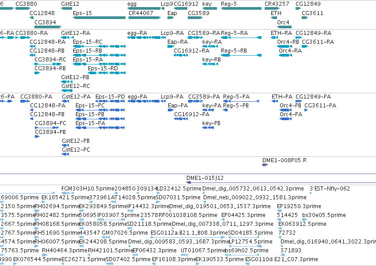This screenshot has width=376, height=266.
Task: Select transcript Eps-15-RC
Action: click(x=87, y=42)
